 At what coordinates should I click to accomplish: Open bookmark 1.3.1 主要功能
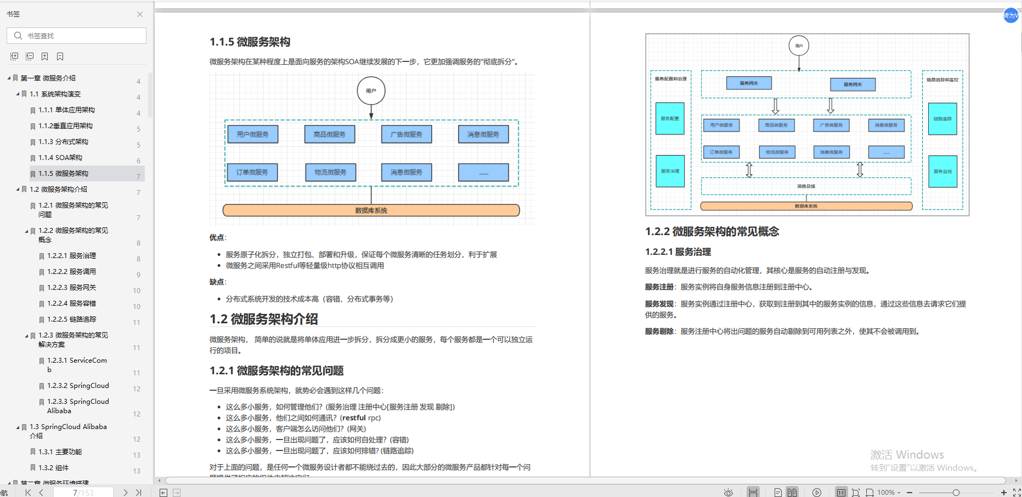(x=60, y=452)
